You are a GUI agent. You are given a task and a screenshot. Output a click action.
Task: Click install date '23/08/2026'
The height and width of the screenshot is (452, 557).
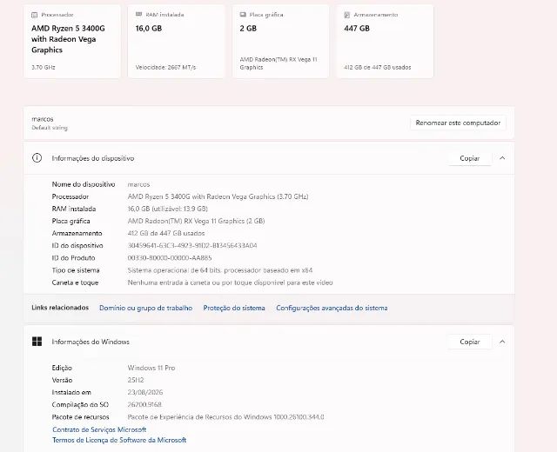point(145,392)
